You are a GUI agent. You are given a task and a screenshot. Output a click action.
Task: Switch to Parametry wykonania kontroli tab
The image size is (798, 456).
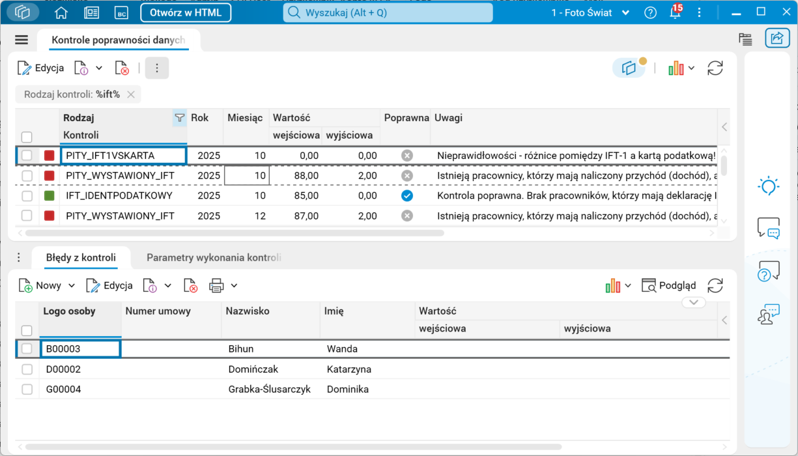(214, 258)
